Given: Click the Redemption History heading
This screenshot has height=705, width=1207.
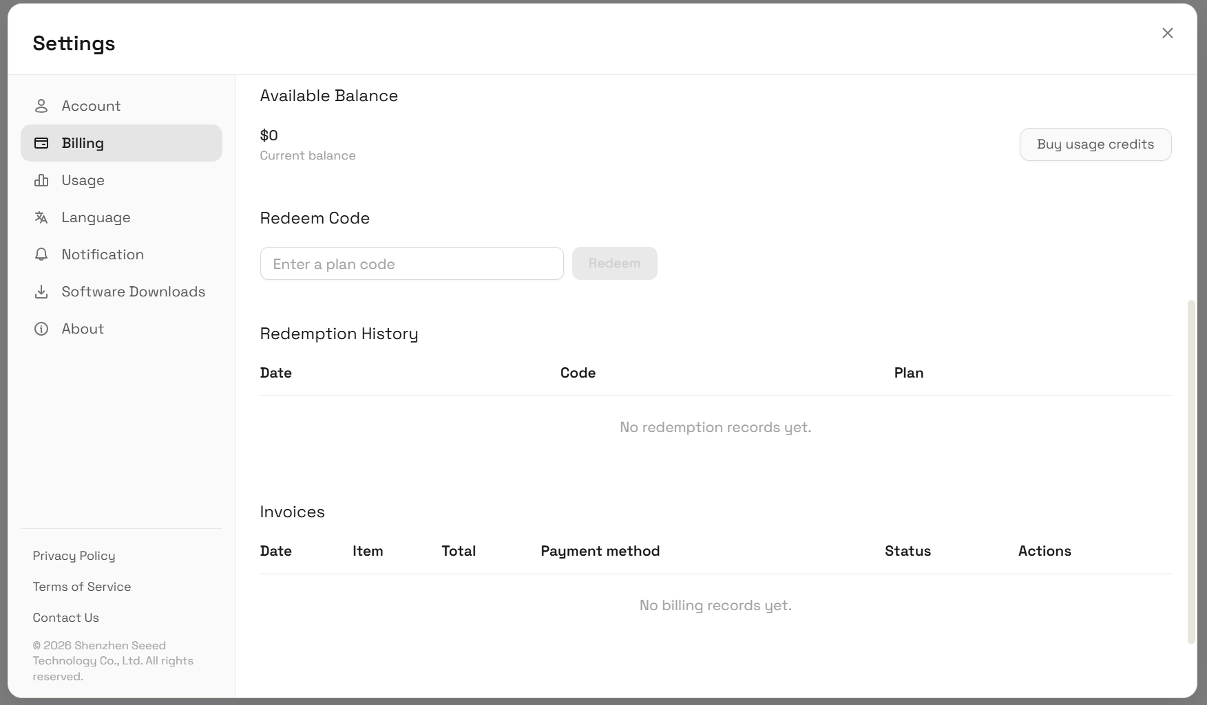Looking at the screenshot, I should click(339, 334).
